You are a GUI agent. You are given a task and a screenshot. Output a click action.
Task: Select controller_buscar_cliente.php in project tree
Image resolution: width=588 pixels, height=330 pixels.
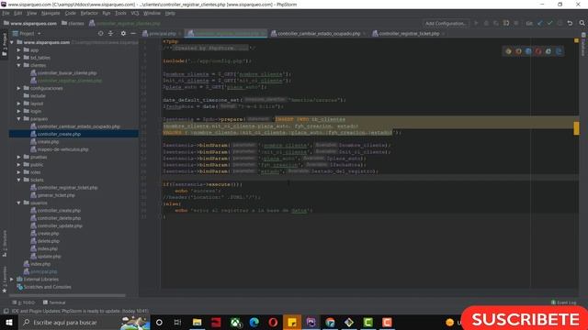pyautogui.click(x=67, y=73)
